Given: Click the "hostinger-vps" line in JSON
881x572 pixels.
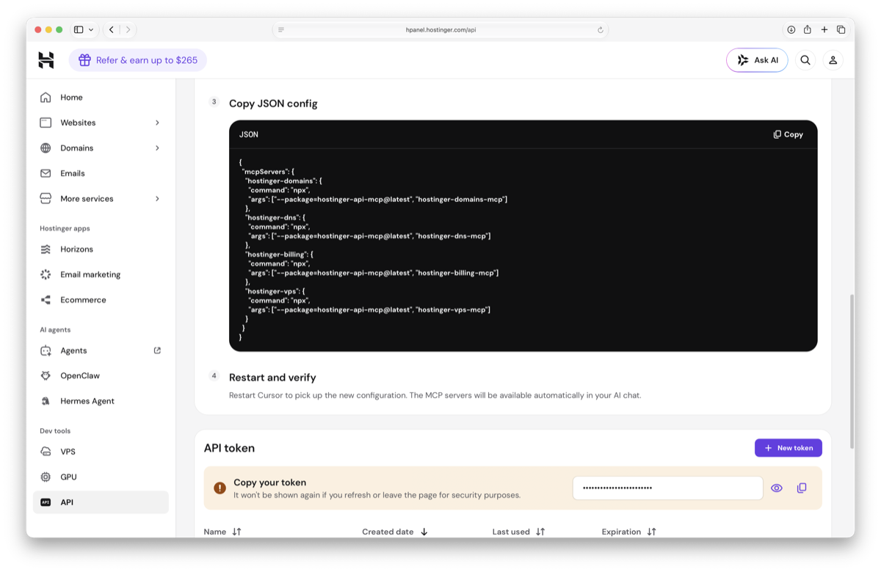Looking at the screenshot, I should pyautogui.click(x=275, y=291).
